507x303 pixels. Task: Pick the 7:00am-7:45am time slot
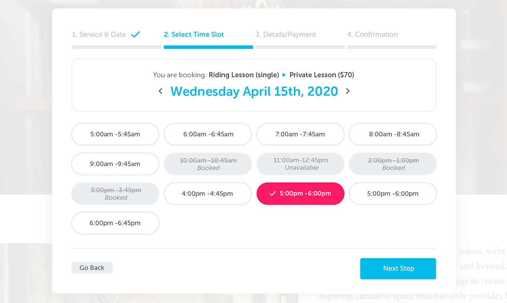click(300, 134)
